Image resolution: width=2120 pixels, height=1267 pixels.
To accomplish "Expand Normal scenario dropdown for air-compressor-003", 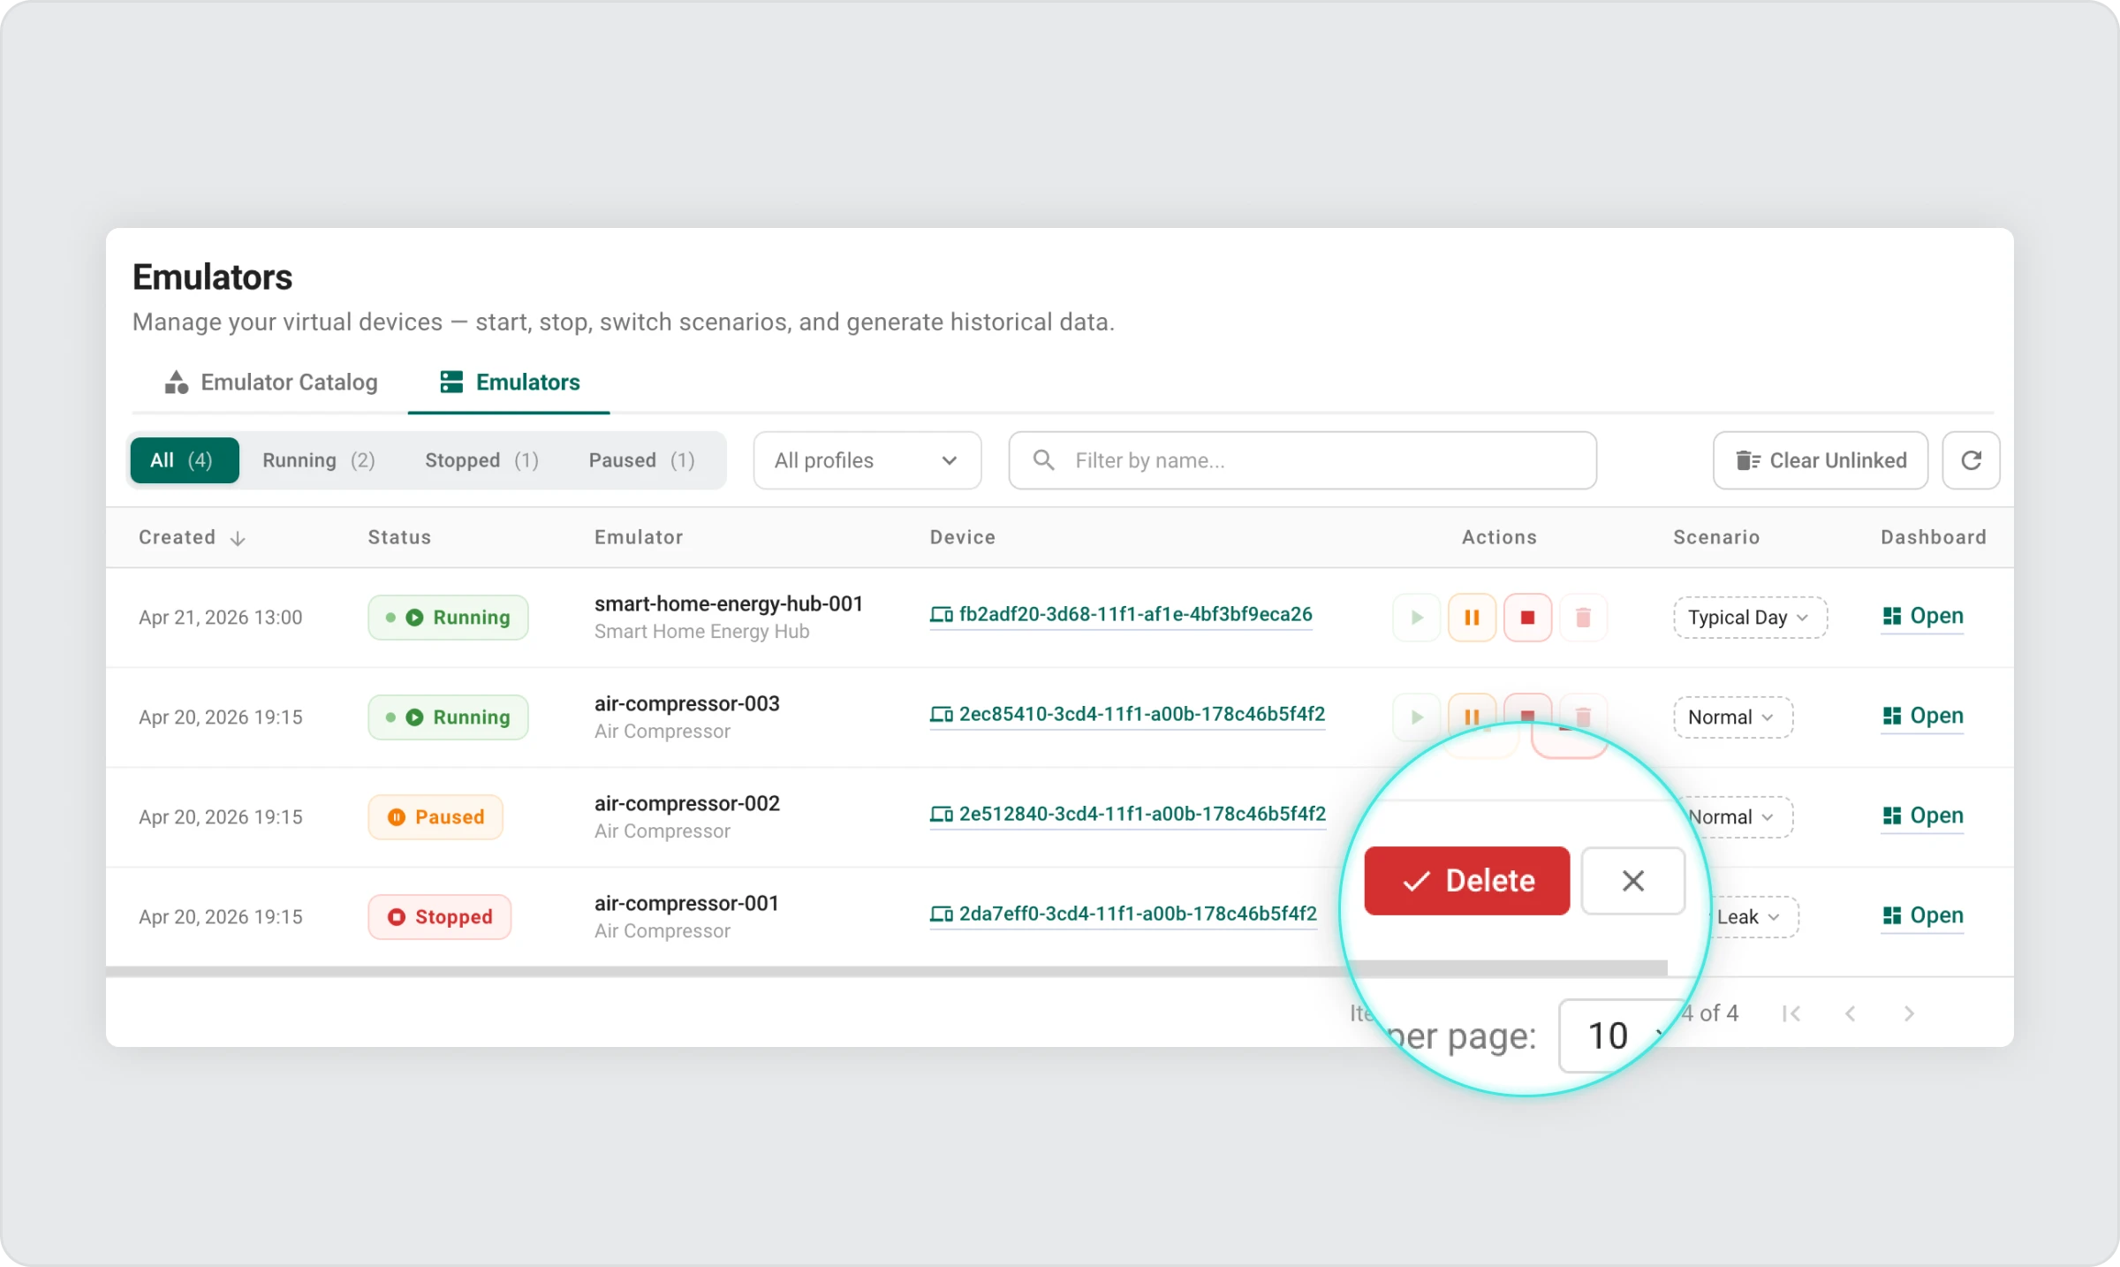I will point(1732,717).
